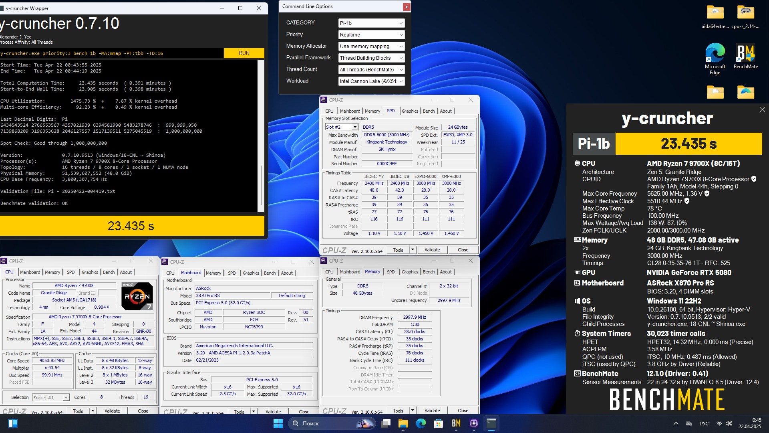
Task: Click Kingbank Technology module manufacturer value
Action: [387, 142]
